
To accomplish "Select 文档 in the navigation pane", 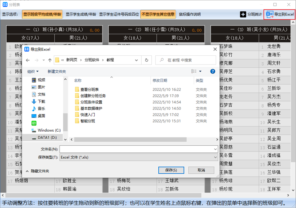I will 38,94.
